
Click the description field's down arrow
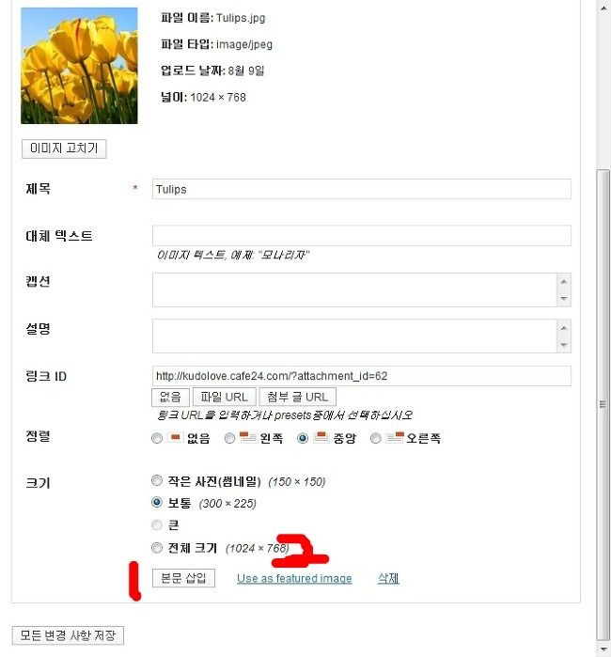click(x=564, y=344)
